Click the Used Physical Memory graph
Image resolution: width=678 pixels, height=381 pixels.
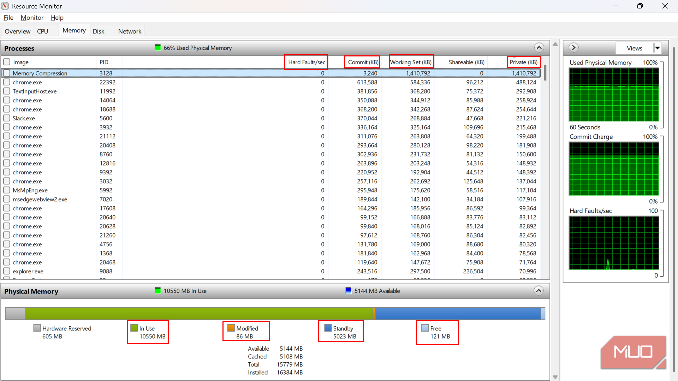pos(614,95)
